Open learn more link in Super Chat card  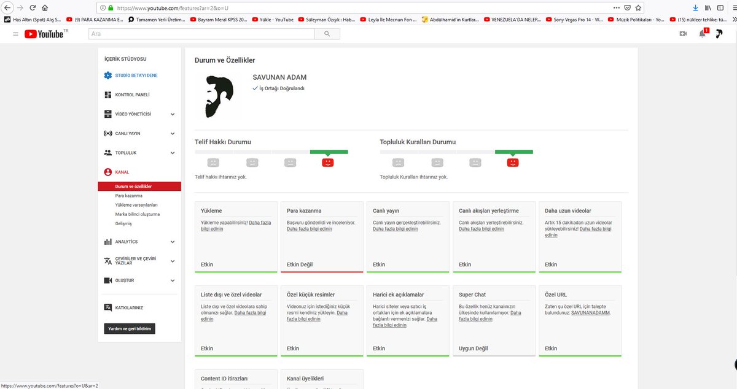(x=490, y=316)
